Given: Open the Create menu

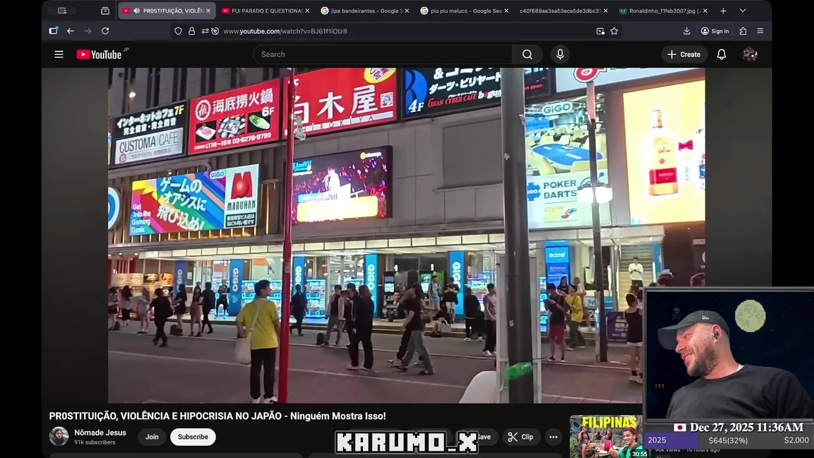Looking at the screenshot, I should point(684,55).
